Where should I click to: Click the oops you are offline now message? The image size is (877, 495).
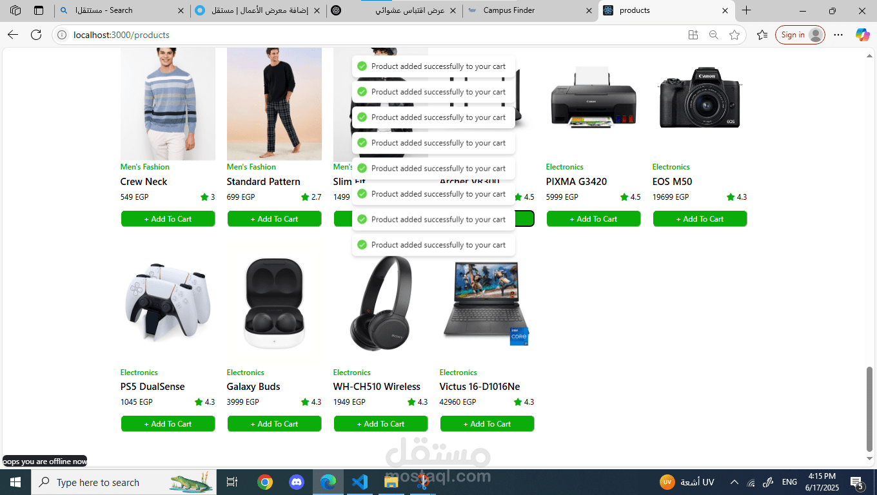pyautogui.click(x=44, y=461)
